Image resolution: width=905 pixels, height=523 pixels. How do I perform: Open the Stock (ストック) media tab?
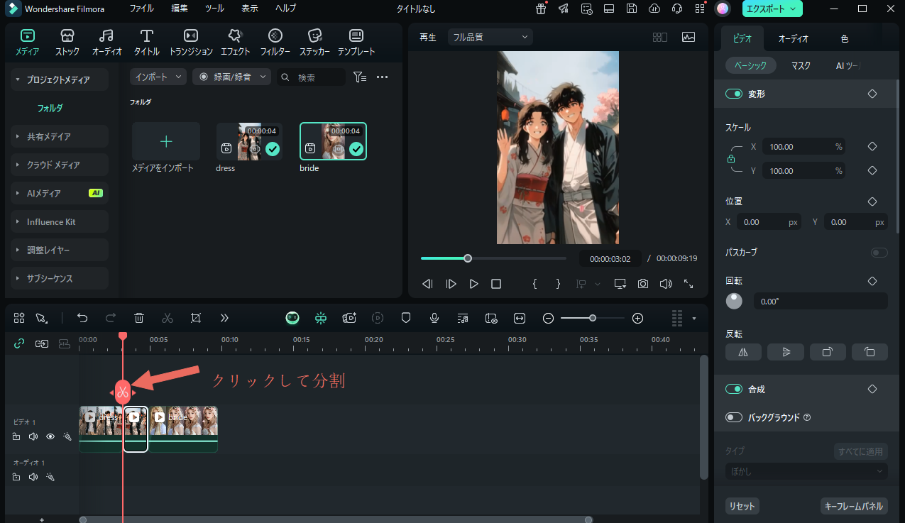click(x=67, y=43)
